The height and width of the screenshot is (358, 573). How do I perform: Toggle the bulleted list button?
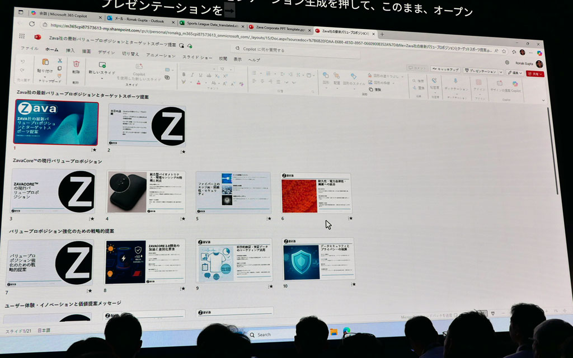coord(255,73)
